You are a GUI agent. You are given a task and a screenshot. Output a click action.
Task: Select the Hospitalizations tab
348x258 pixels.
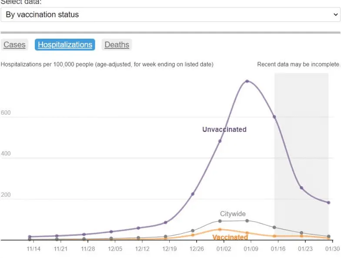pyautogui.click(x=65, y=45)
